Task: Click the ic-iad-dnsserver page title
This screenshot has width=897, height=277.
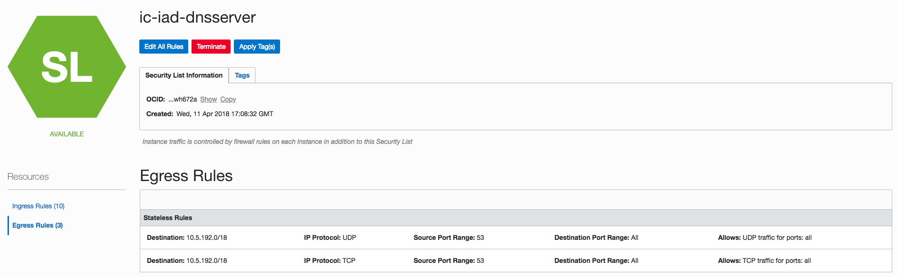Action: click(197, 17)
